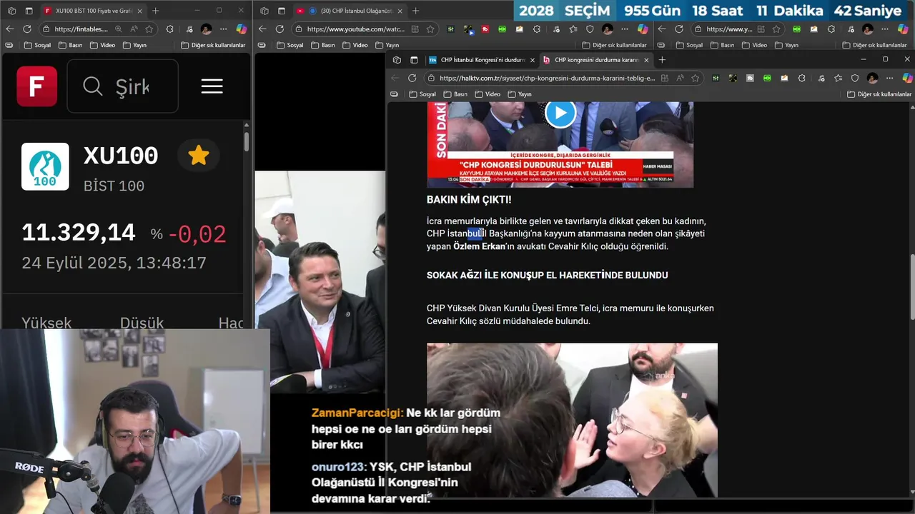The image size is (915, 514).
Task: Open Browser essentials shield in halktv window
Action: tap(855, 78)
